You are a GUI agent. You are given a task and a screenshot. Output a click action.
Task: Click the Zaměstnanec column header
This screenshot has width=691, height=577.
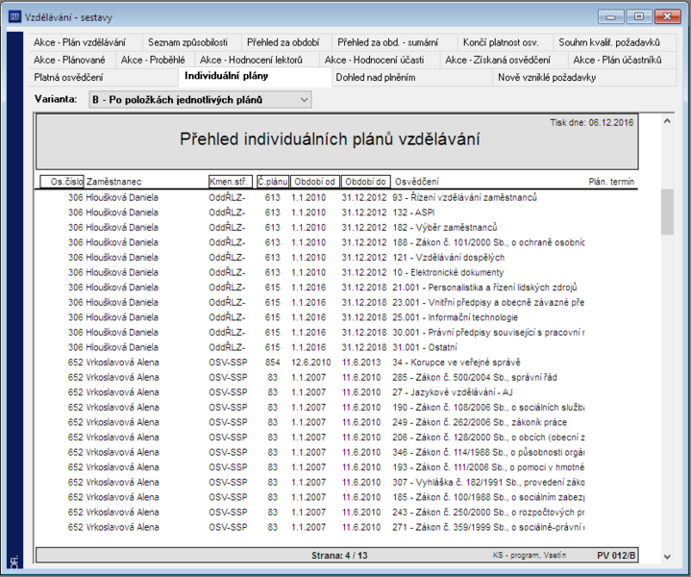coord(113,182)
